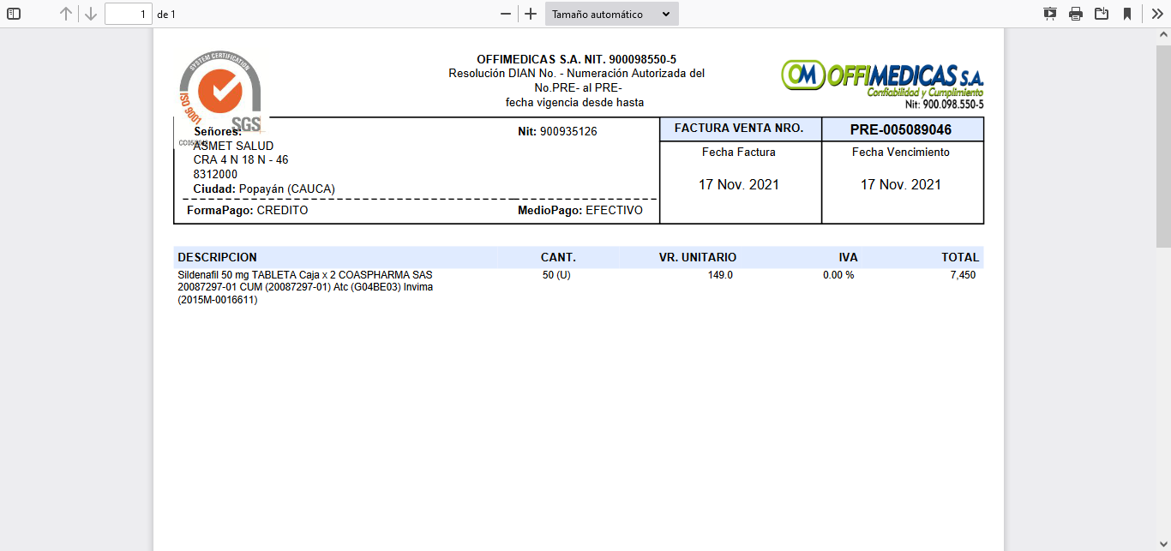
Task: Click the FormaPago CREDITO text
Action: pyautogui.click(x=247, y=210)
